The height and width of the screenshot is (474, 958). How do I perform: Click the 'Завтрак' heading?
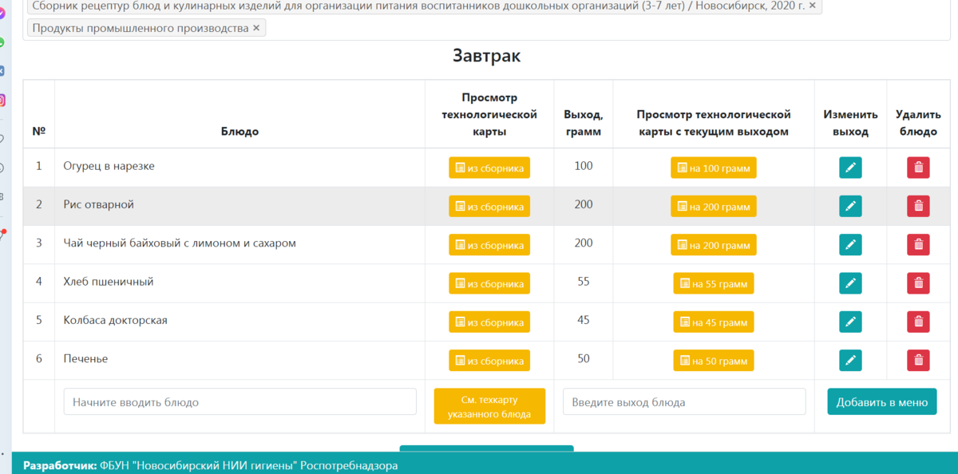pyautogui.click(x=486, y=56)
